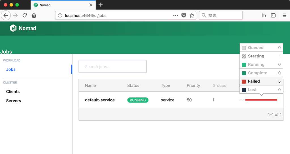Sort by the Name column header
Viewport: 290px width, 154px height.
90,85
